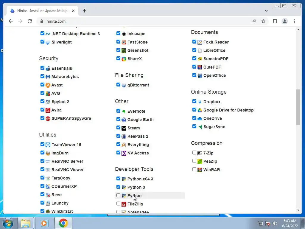Click the Greenshot icon
The image size is (305, 229).
[124, 51]
